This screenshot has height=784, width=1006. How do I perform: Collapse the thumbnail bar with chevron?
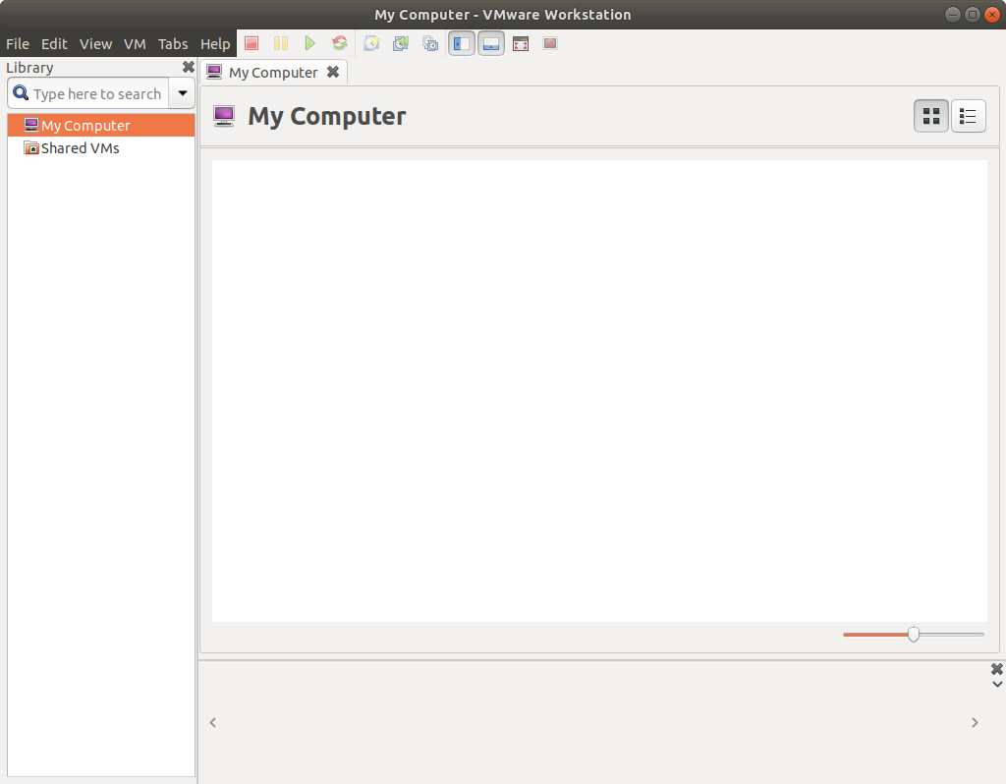pyautogui.click(x=997, y=684)
